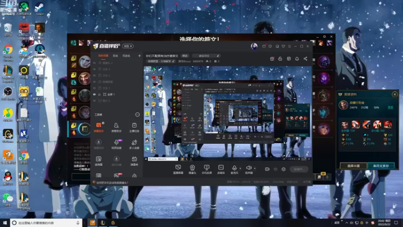Open the settings gear in bottom bar
403x227 pixels.
[x=284, y=169]
